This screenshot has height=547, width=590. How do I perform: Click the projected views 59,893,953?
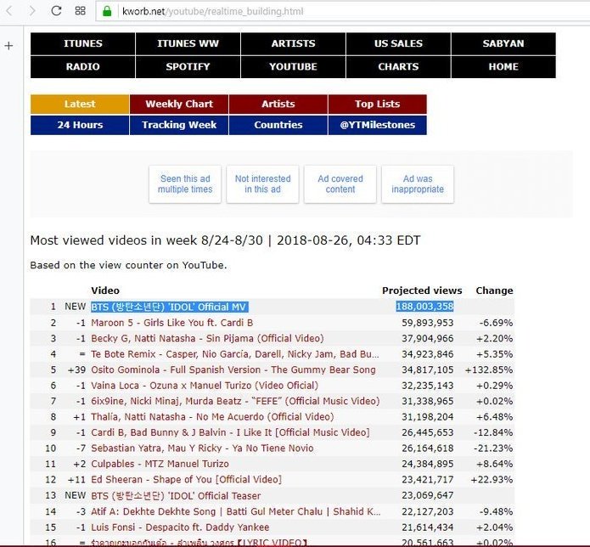(428, 323)
